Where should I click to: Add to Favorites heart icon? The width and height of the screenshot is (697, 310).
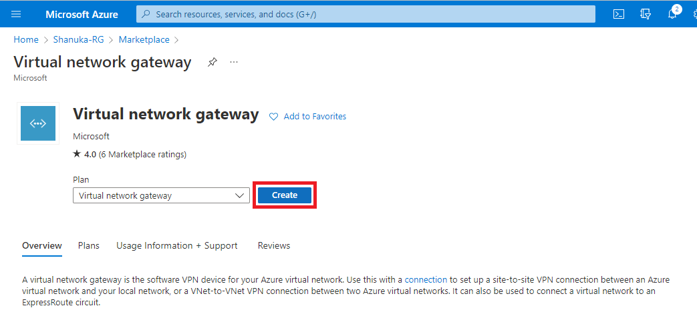pos(274,117)
